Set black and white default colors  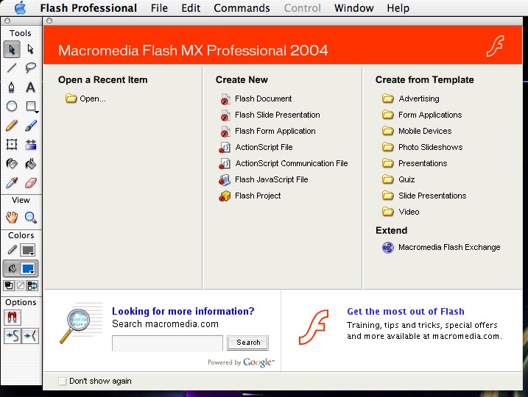click(x=9, y=286)
